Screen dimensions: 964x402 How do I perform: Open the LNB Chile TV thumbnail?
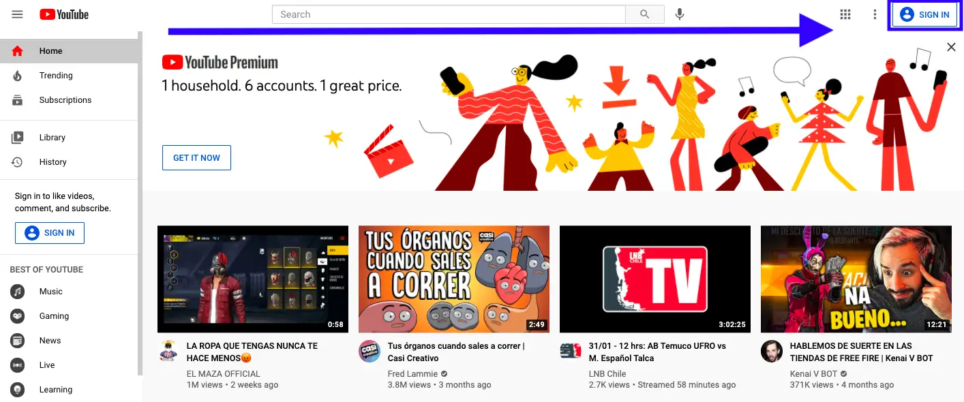point(655,279)
